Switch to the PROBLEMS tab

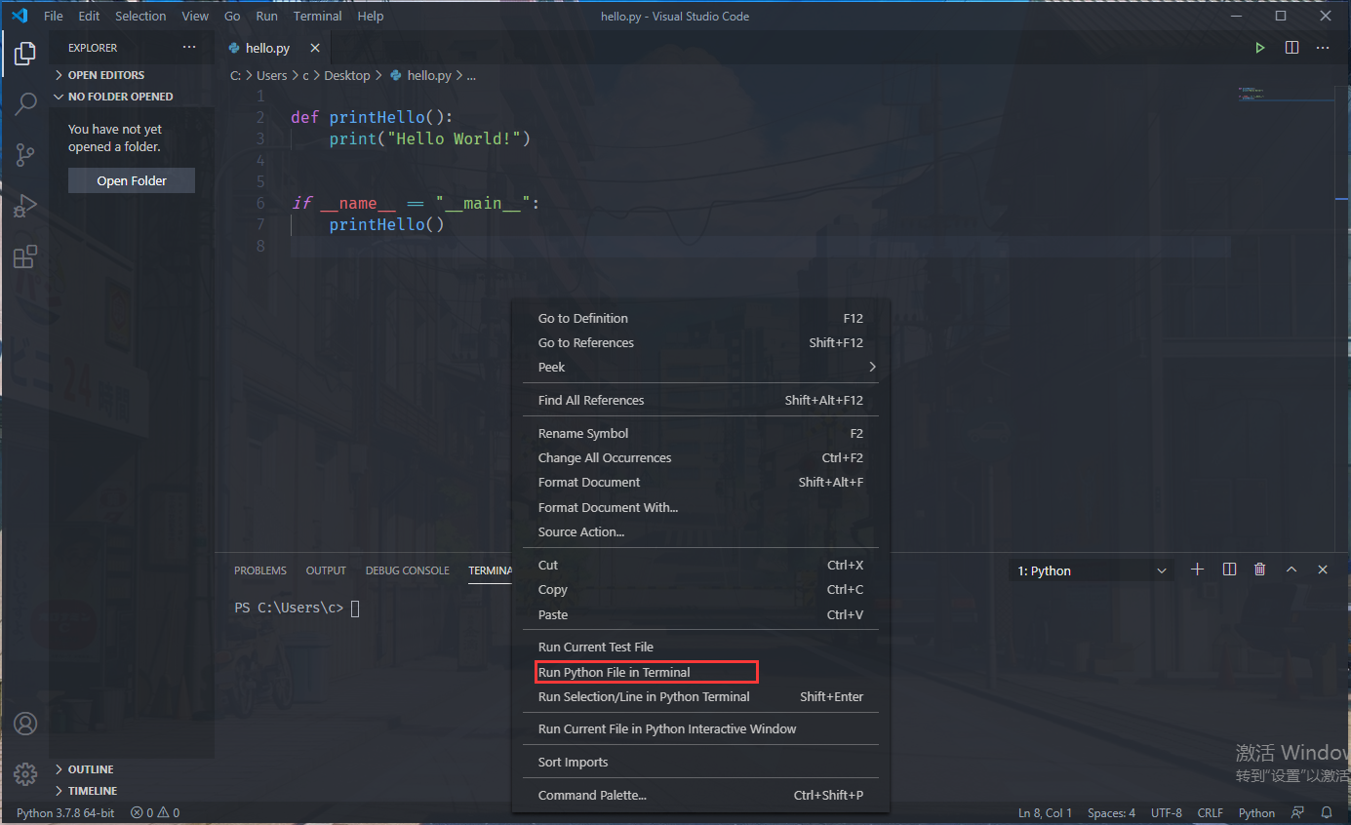coord(259,570)
